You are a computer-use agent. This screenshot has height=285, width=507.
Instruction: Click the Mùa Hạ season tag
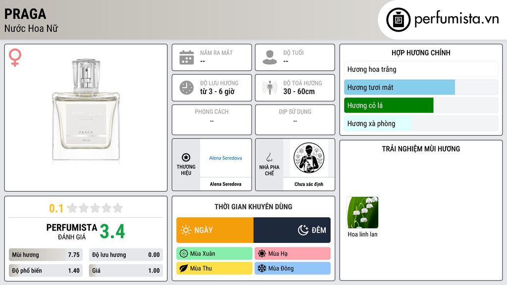(293, 254)
